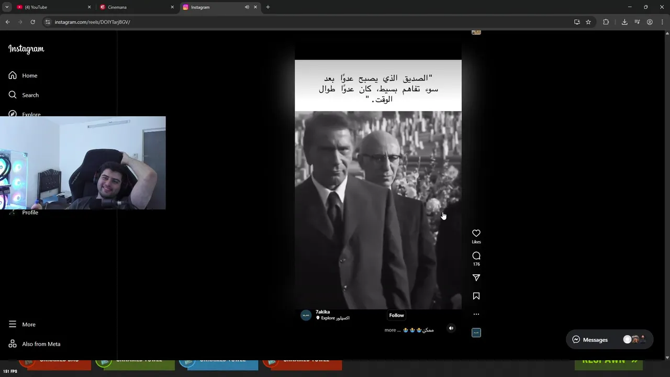Click the Home house icon

coord(13,75)
